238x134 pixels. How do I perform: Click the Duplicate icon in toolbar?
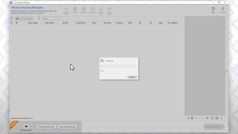[x=93, y=9]
